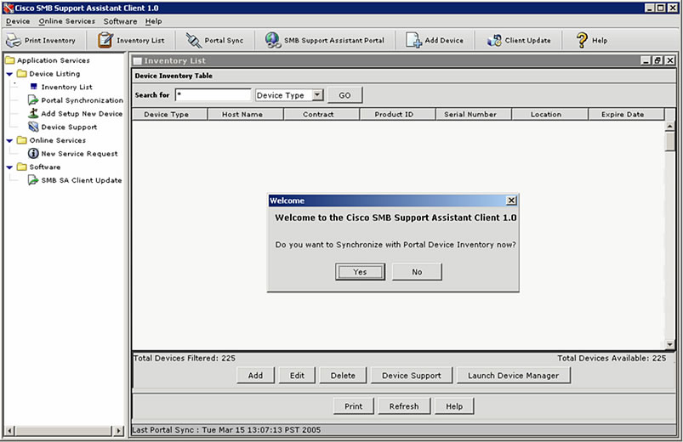
Task: Click the Help question mark icon
Action: 582,40
